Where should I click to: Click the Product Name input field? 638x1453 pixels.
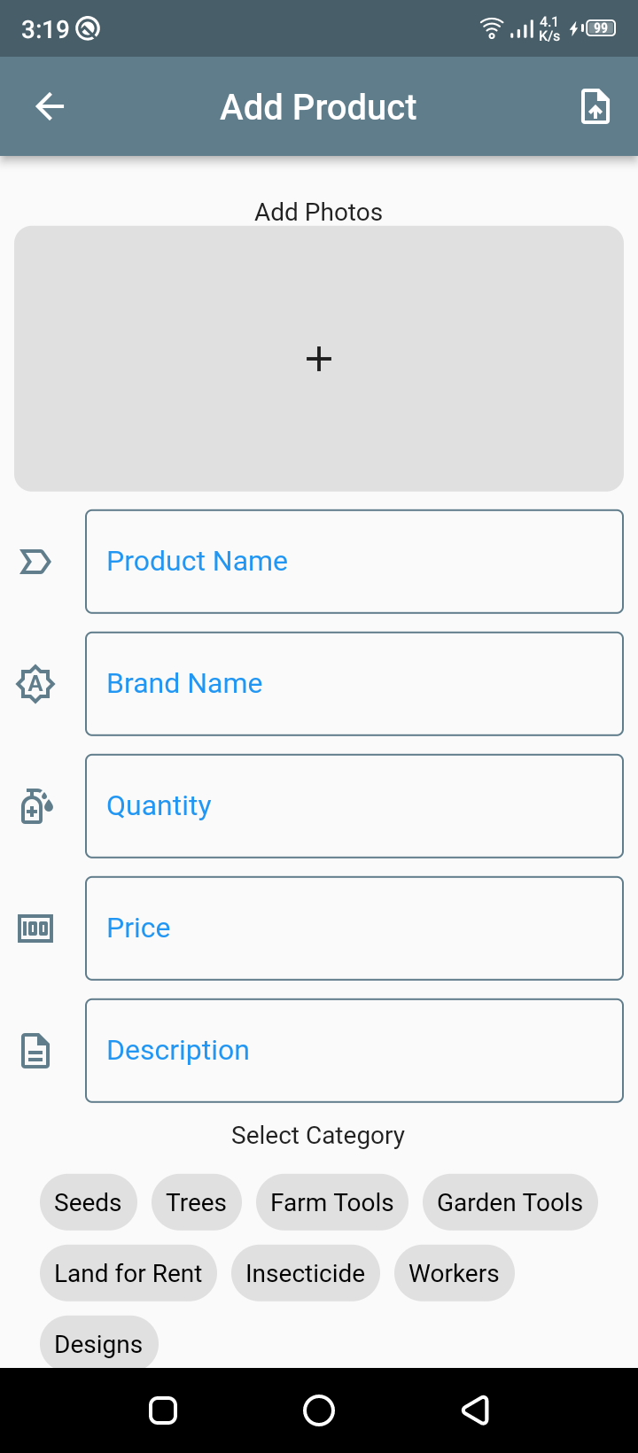(x=354, y=561)
